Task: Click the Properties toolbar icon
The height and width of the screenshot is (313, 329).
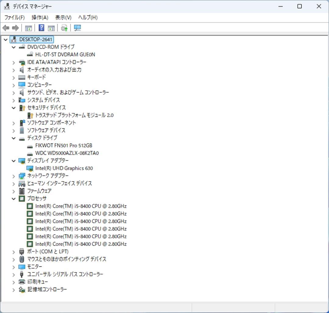Action: (x=51, y=28)
